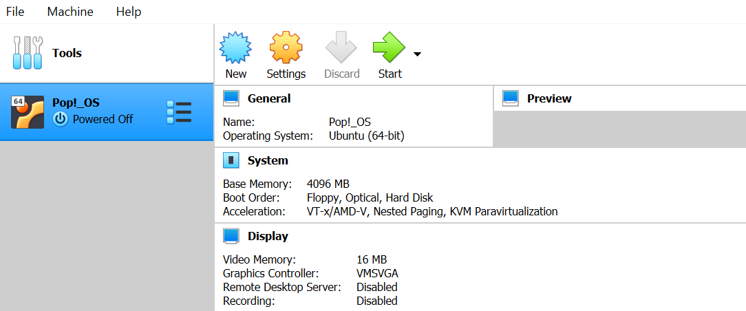
Task: Open the Pop!_OS machine tools list menu
Action: tap(179, 113)
